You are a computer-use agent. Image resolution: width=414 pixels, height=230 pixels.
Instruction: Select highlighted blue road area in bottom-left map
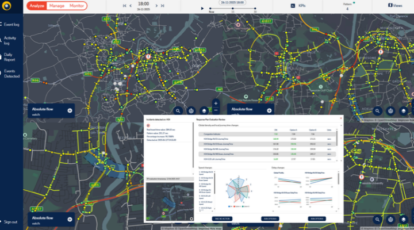tap(105, 165)
